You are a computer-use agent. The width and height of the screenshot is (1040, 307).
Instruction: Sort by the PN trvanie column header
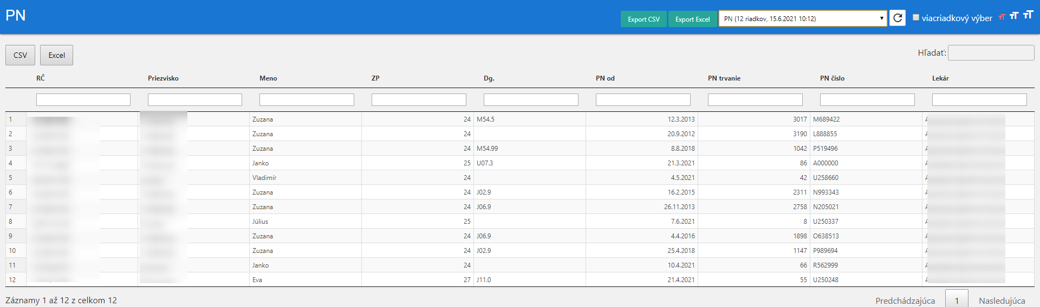click(724, 78)
